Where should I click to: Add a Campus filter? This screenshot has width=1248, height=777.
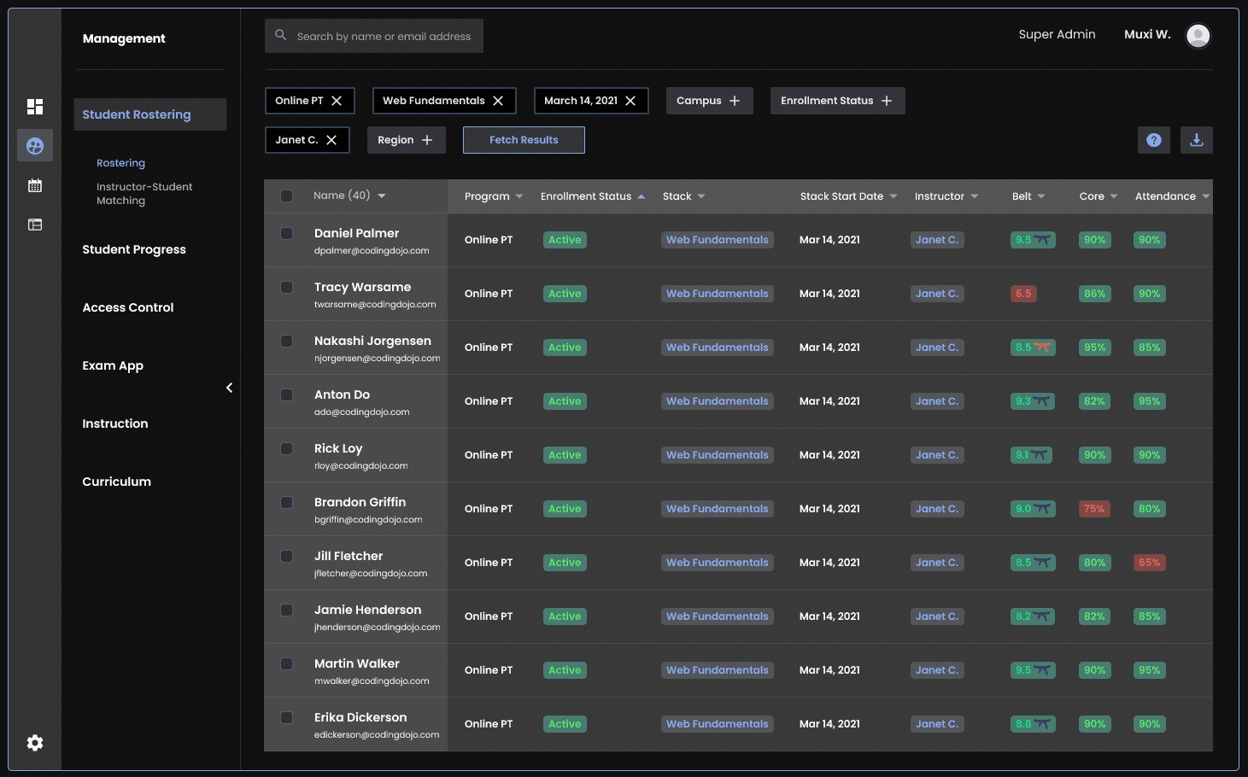[709, 101]
